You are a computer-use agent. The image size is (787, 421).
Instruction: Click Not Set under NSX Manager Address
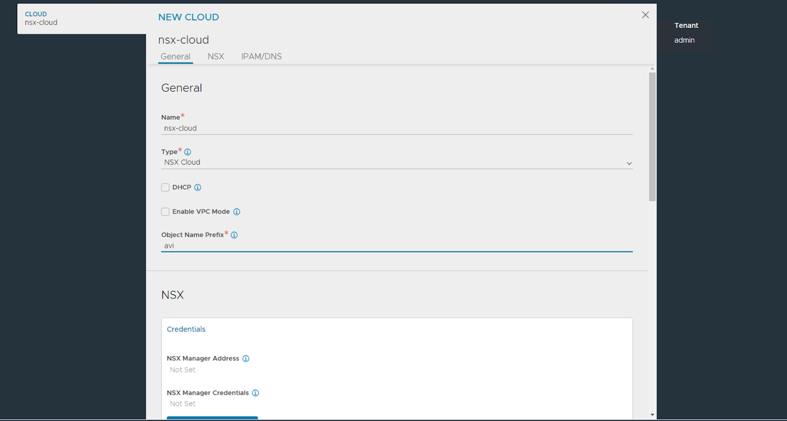coord(182,370)
